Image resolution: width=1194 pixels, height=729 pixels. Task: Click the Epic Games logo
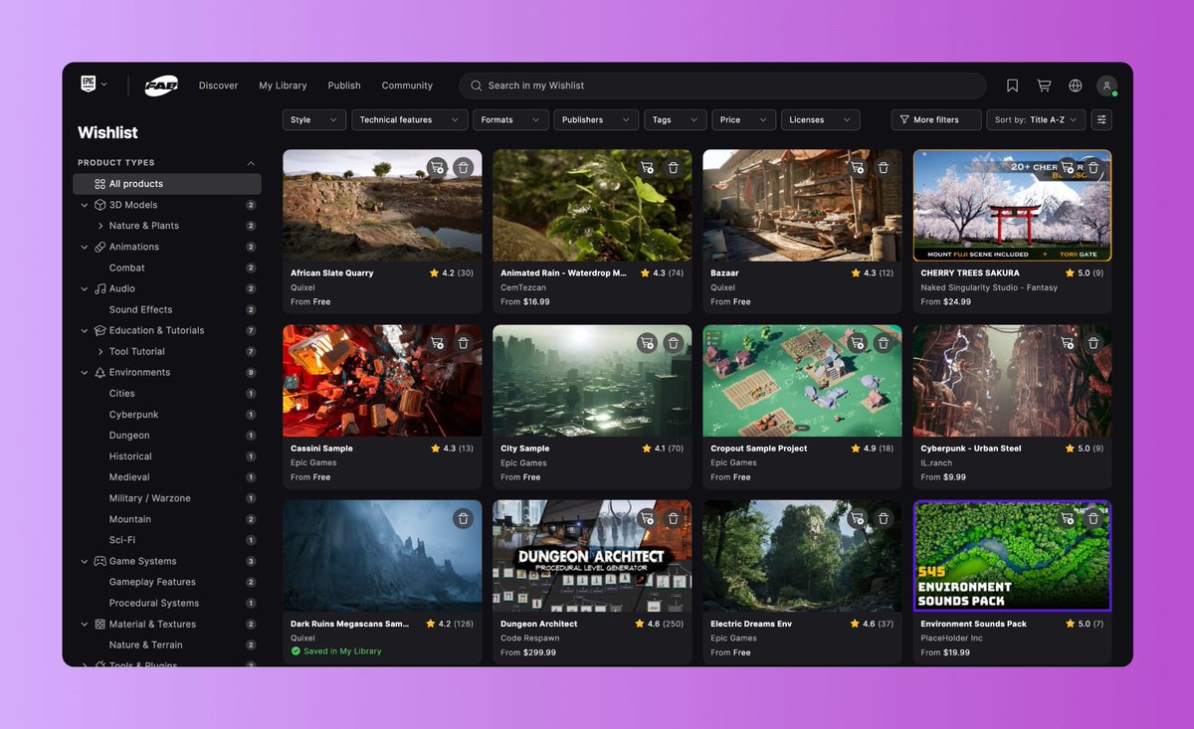88,85
